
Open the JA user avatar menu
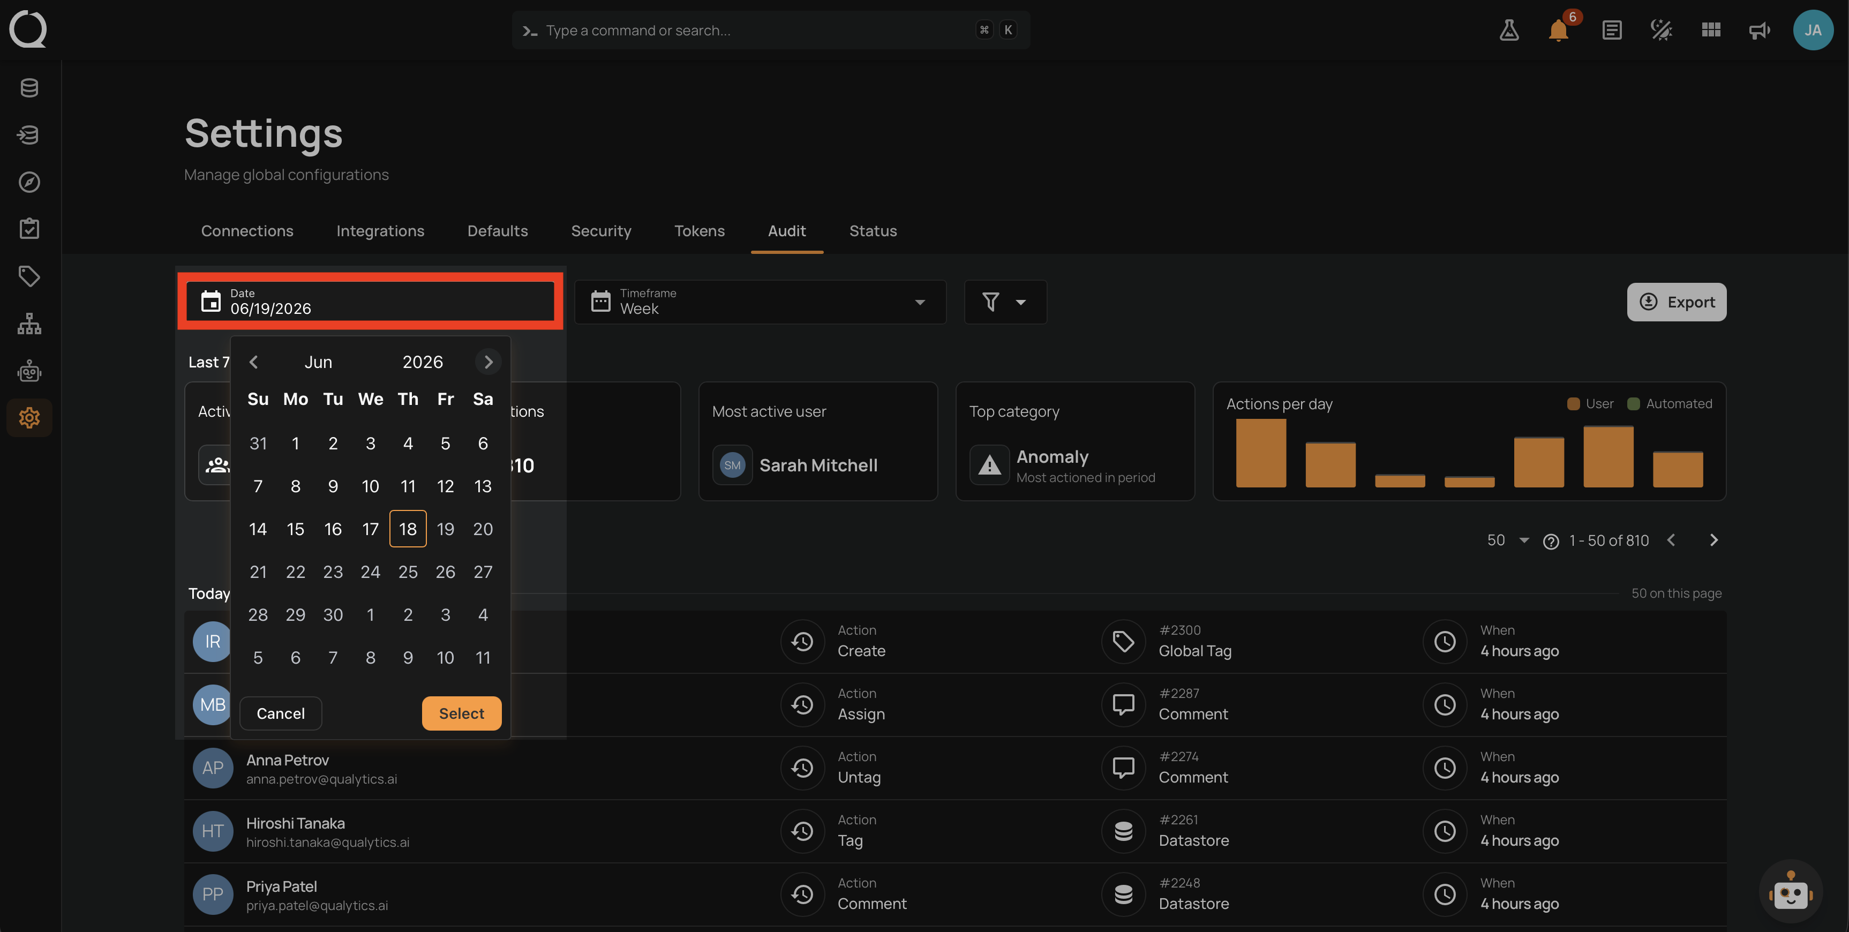point(1813,30)
